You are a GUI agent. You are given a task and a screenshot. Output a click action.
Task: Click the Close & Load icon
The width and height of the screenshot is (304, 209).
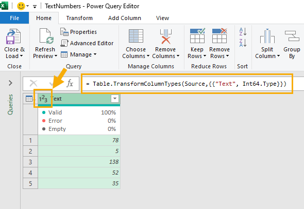point(13,36)
